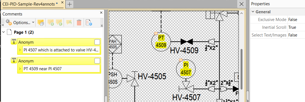Open the comment summary settings icon
This screenshot has height=102, width=305.
[89, 22]
